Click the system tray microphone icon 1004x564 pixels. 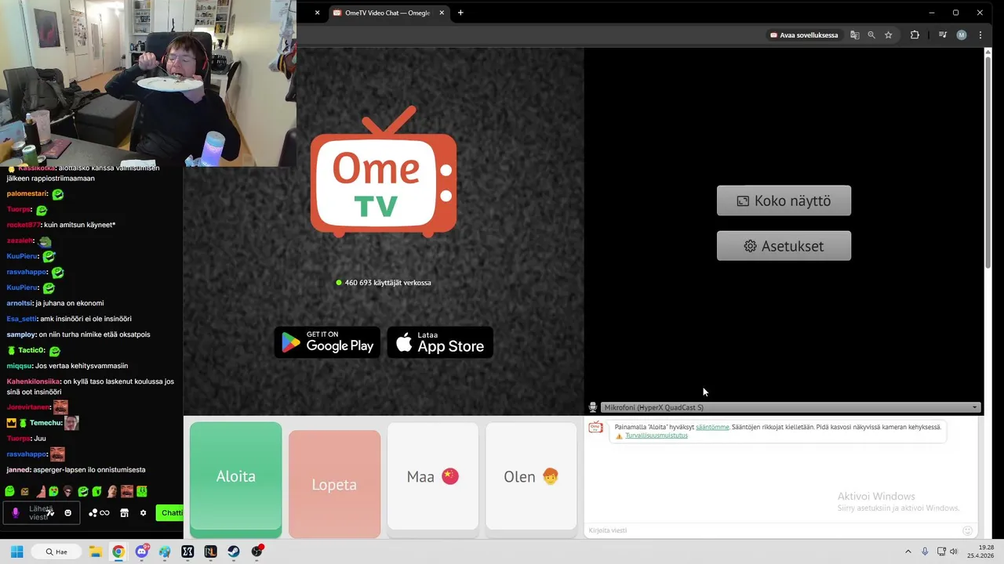click(x=925, y=551)
